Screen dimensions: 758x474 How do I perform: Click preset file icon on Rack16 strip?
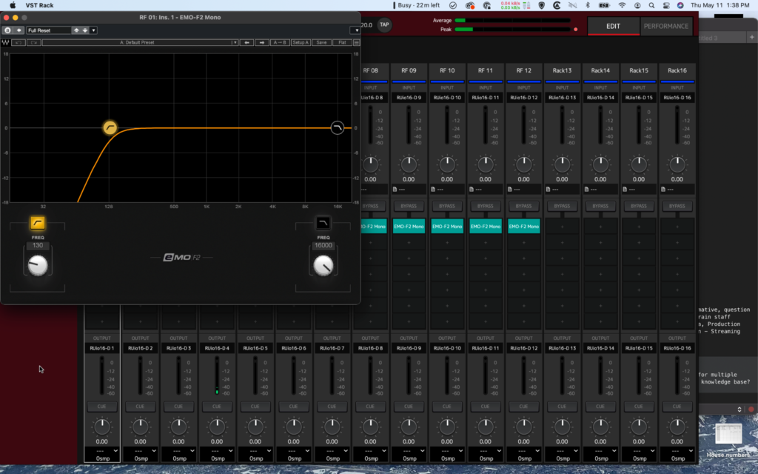[663, 190]
